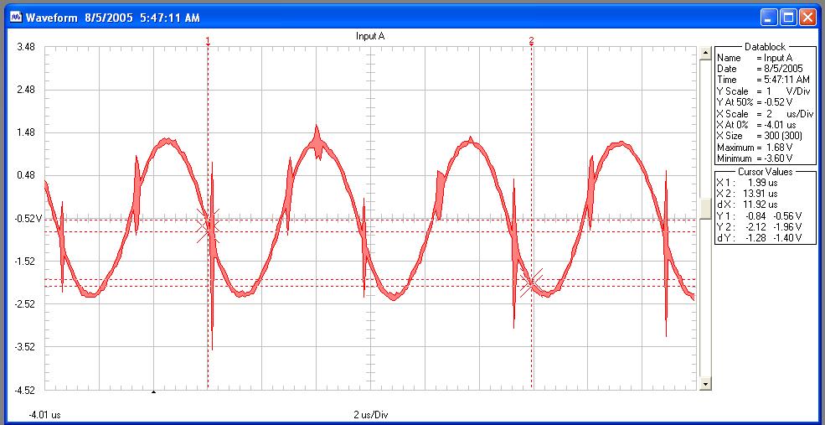Click the 'X At 0% = -4.01 us' row
825x425 pixels.
(x=756, y=125)
